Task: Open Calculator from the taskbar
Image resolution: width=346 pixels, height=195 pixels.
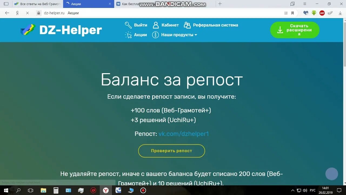Action: coord(56,190)
